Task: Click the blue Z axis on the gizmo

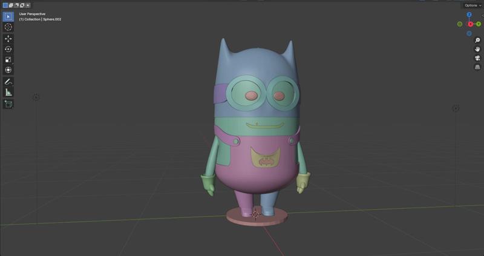Action: [x=469, y=15]
